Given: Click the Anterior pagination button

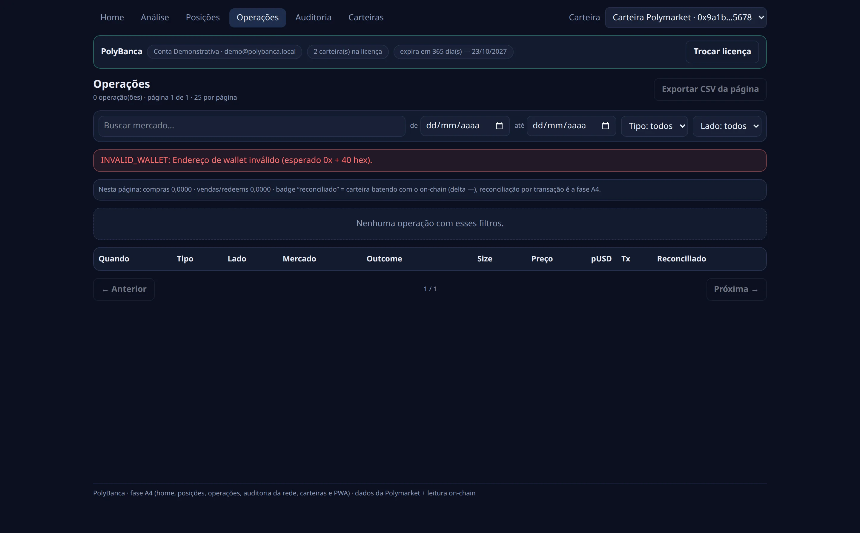Looking at the screenshot, I should click(x=124, y=289).
